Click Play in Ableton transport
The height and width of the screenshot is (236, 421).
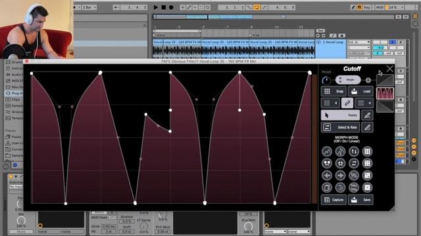[x=155, y=7]
